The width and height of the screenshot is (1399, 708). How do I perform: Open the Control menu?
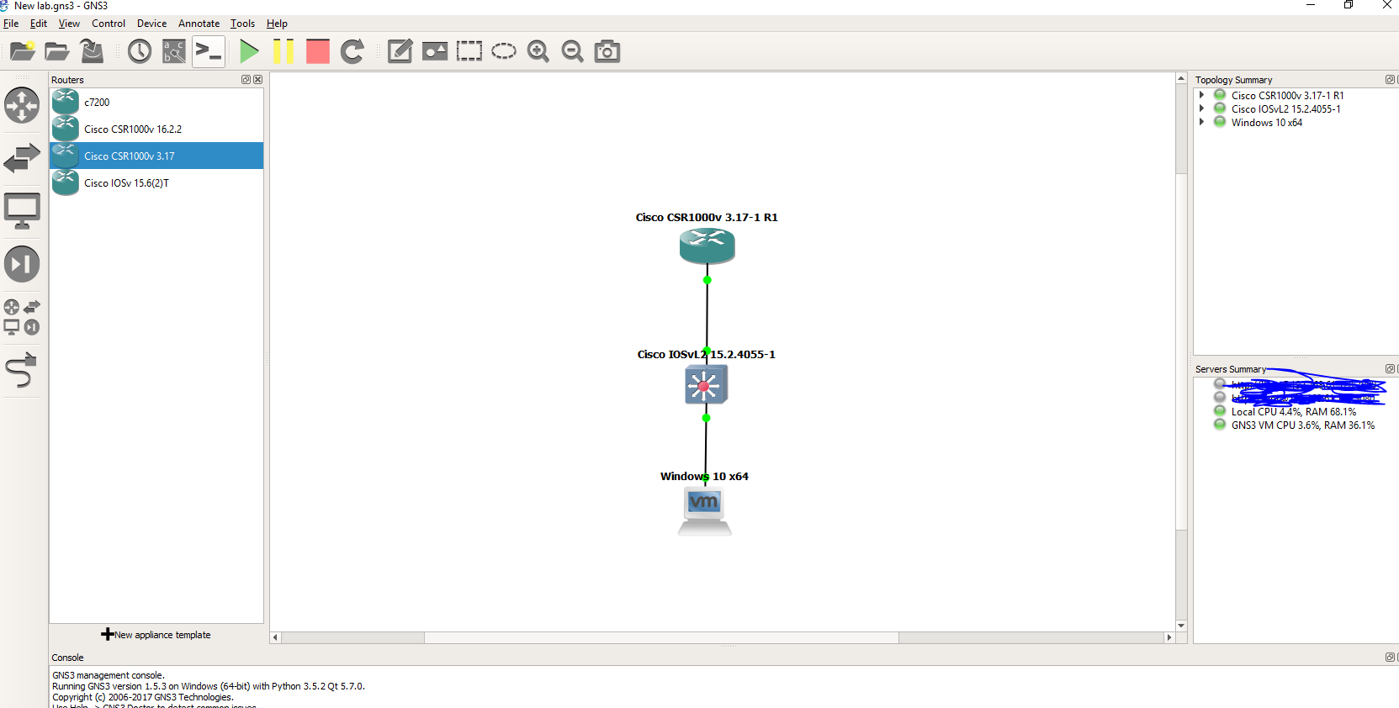tap(109, 24)
